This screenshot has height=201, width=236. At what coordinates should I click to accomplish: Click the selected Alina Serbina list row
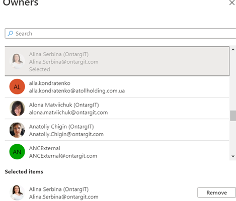coord(117,61)
